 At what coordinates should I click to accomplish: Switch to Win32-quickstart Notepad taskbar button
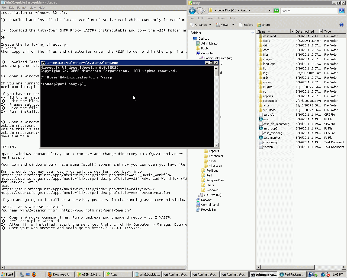147,274
